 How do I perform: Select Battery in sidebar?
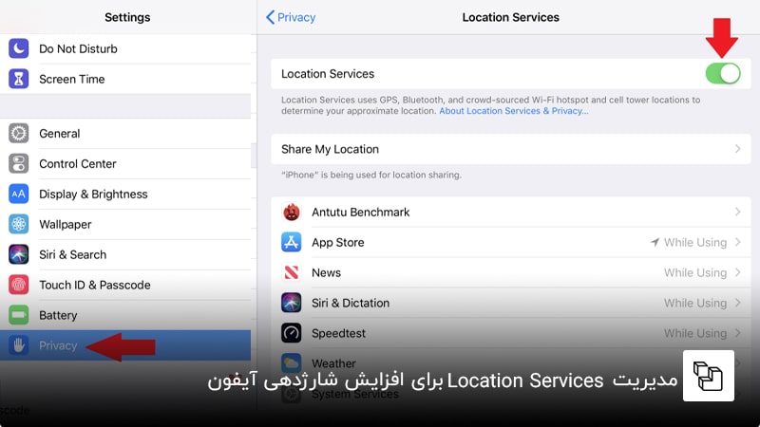tap(125, 315)
